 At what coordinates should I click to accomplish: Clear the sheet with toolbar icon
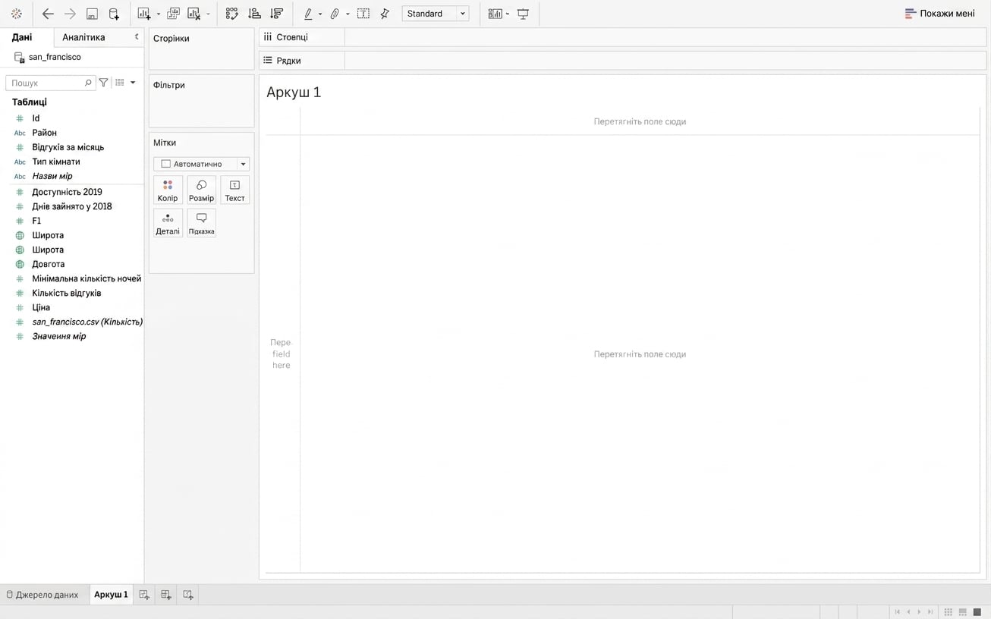point(194,14)
